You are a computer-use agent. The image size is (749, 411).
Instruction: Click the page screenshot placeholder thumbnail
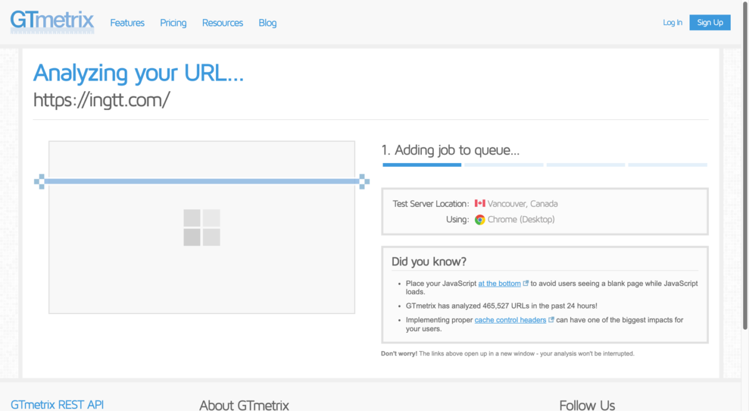point(202,227)
